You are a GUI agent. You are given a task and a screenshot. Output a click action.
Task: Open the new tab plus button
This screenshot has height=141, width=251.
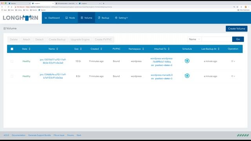[x=104, y=4]
